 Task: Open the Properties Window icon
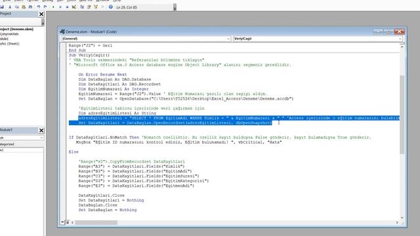pyautogui.click(x=89, y=7)
